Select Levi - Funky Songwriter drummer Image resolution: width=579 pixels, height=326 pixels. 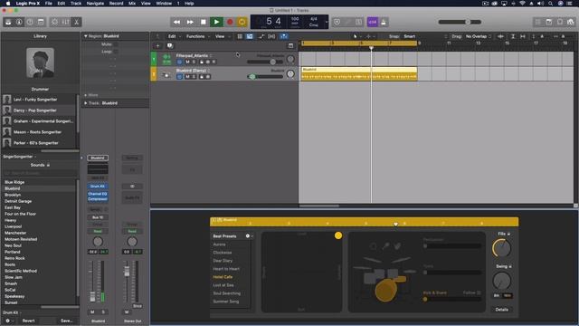[39, 100]
